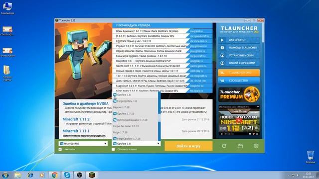The height and width of the screenshot is (179, 319).
Task: Switch to Skype in the taskbar
Action: coord(67,175)
